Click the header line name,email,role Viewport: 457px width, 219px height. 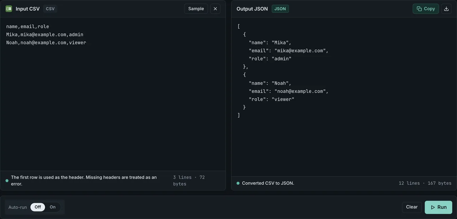[x=27, y=26]
